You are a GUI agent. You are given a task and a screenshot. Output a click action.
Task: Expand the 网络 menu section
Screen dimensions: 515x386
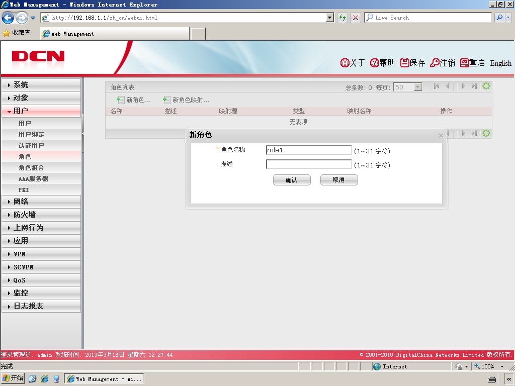[41, 202]
